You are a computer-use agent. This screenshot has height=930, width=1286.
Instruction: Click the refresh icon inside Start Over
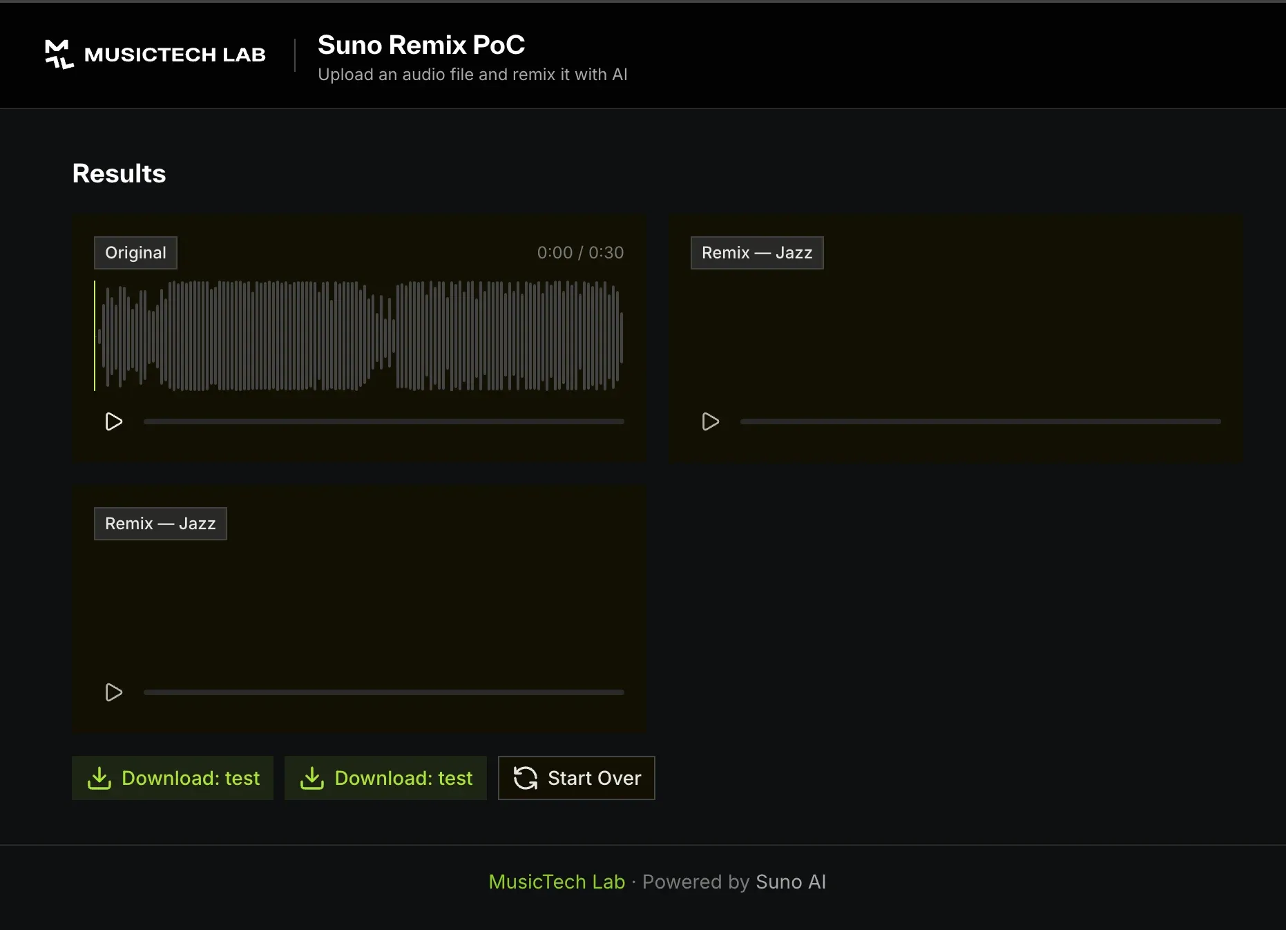coord(526,778)
